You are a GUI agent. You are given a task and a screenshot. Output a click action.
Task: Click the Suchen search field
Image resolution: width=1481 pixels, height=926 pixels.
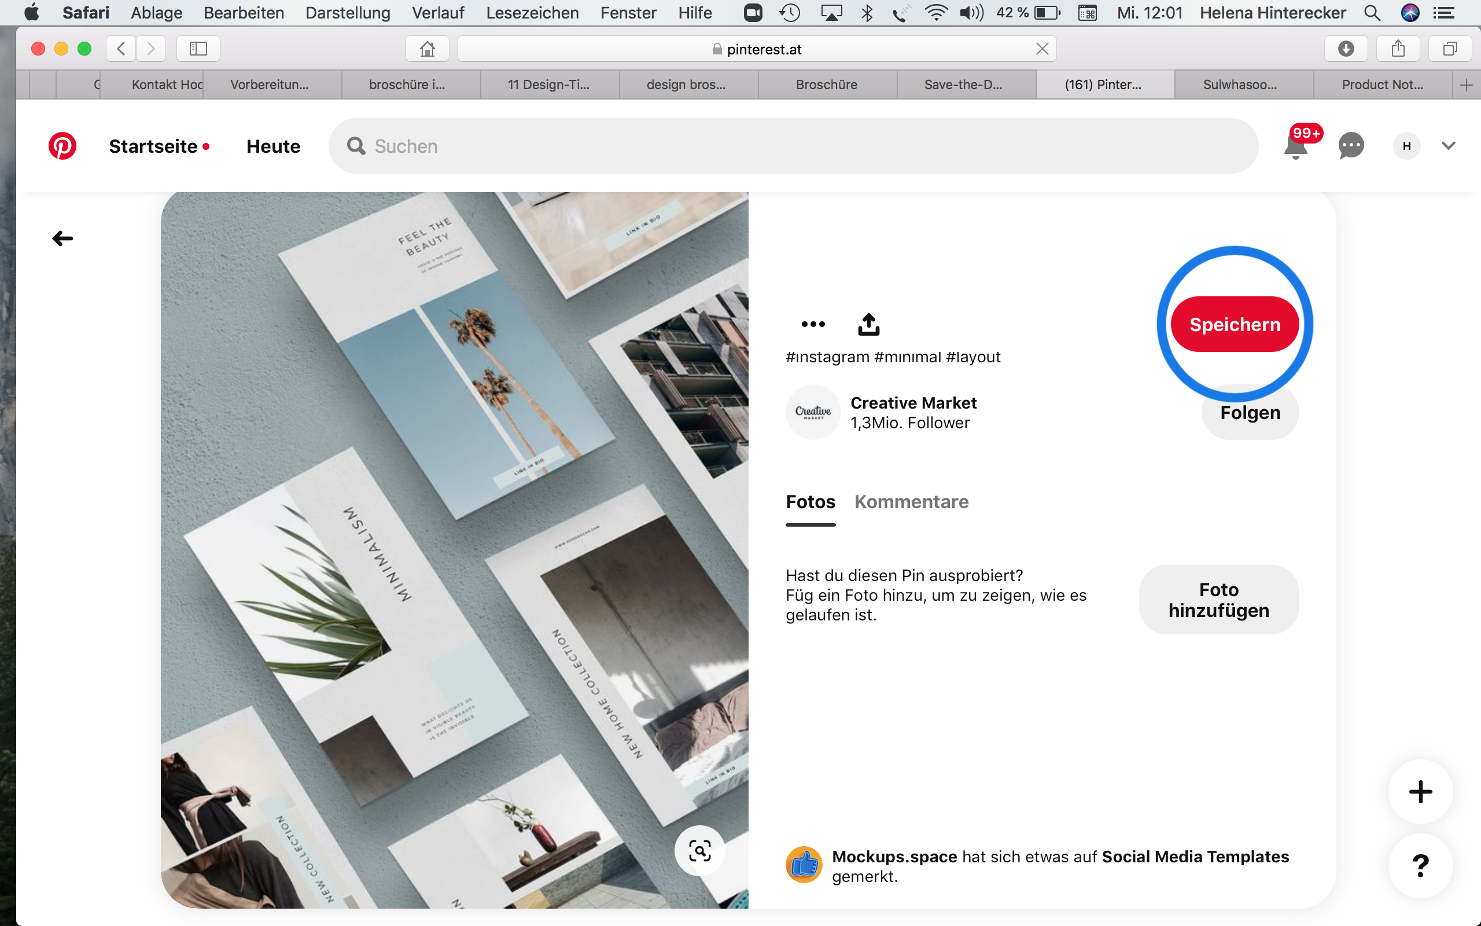click(x=795, y=146)
